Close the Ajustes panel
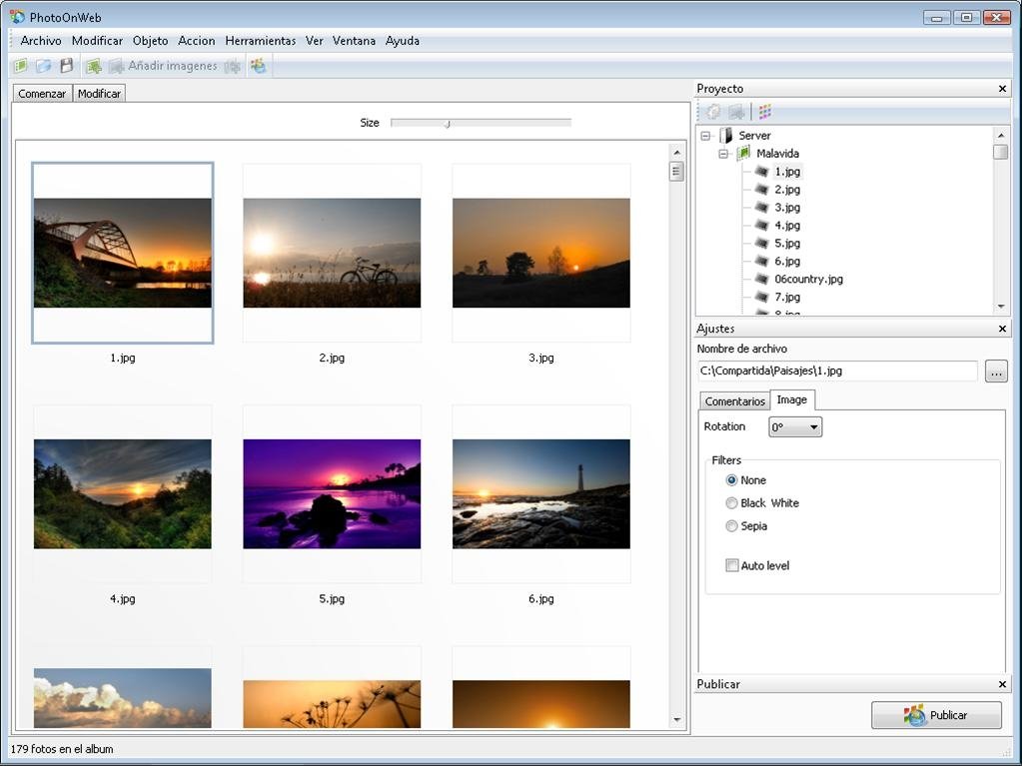The width and height of the screenshot is (1022, 766). pos(1002,329)
